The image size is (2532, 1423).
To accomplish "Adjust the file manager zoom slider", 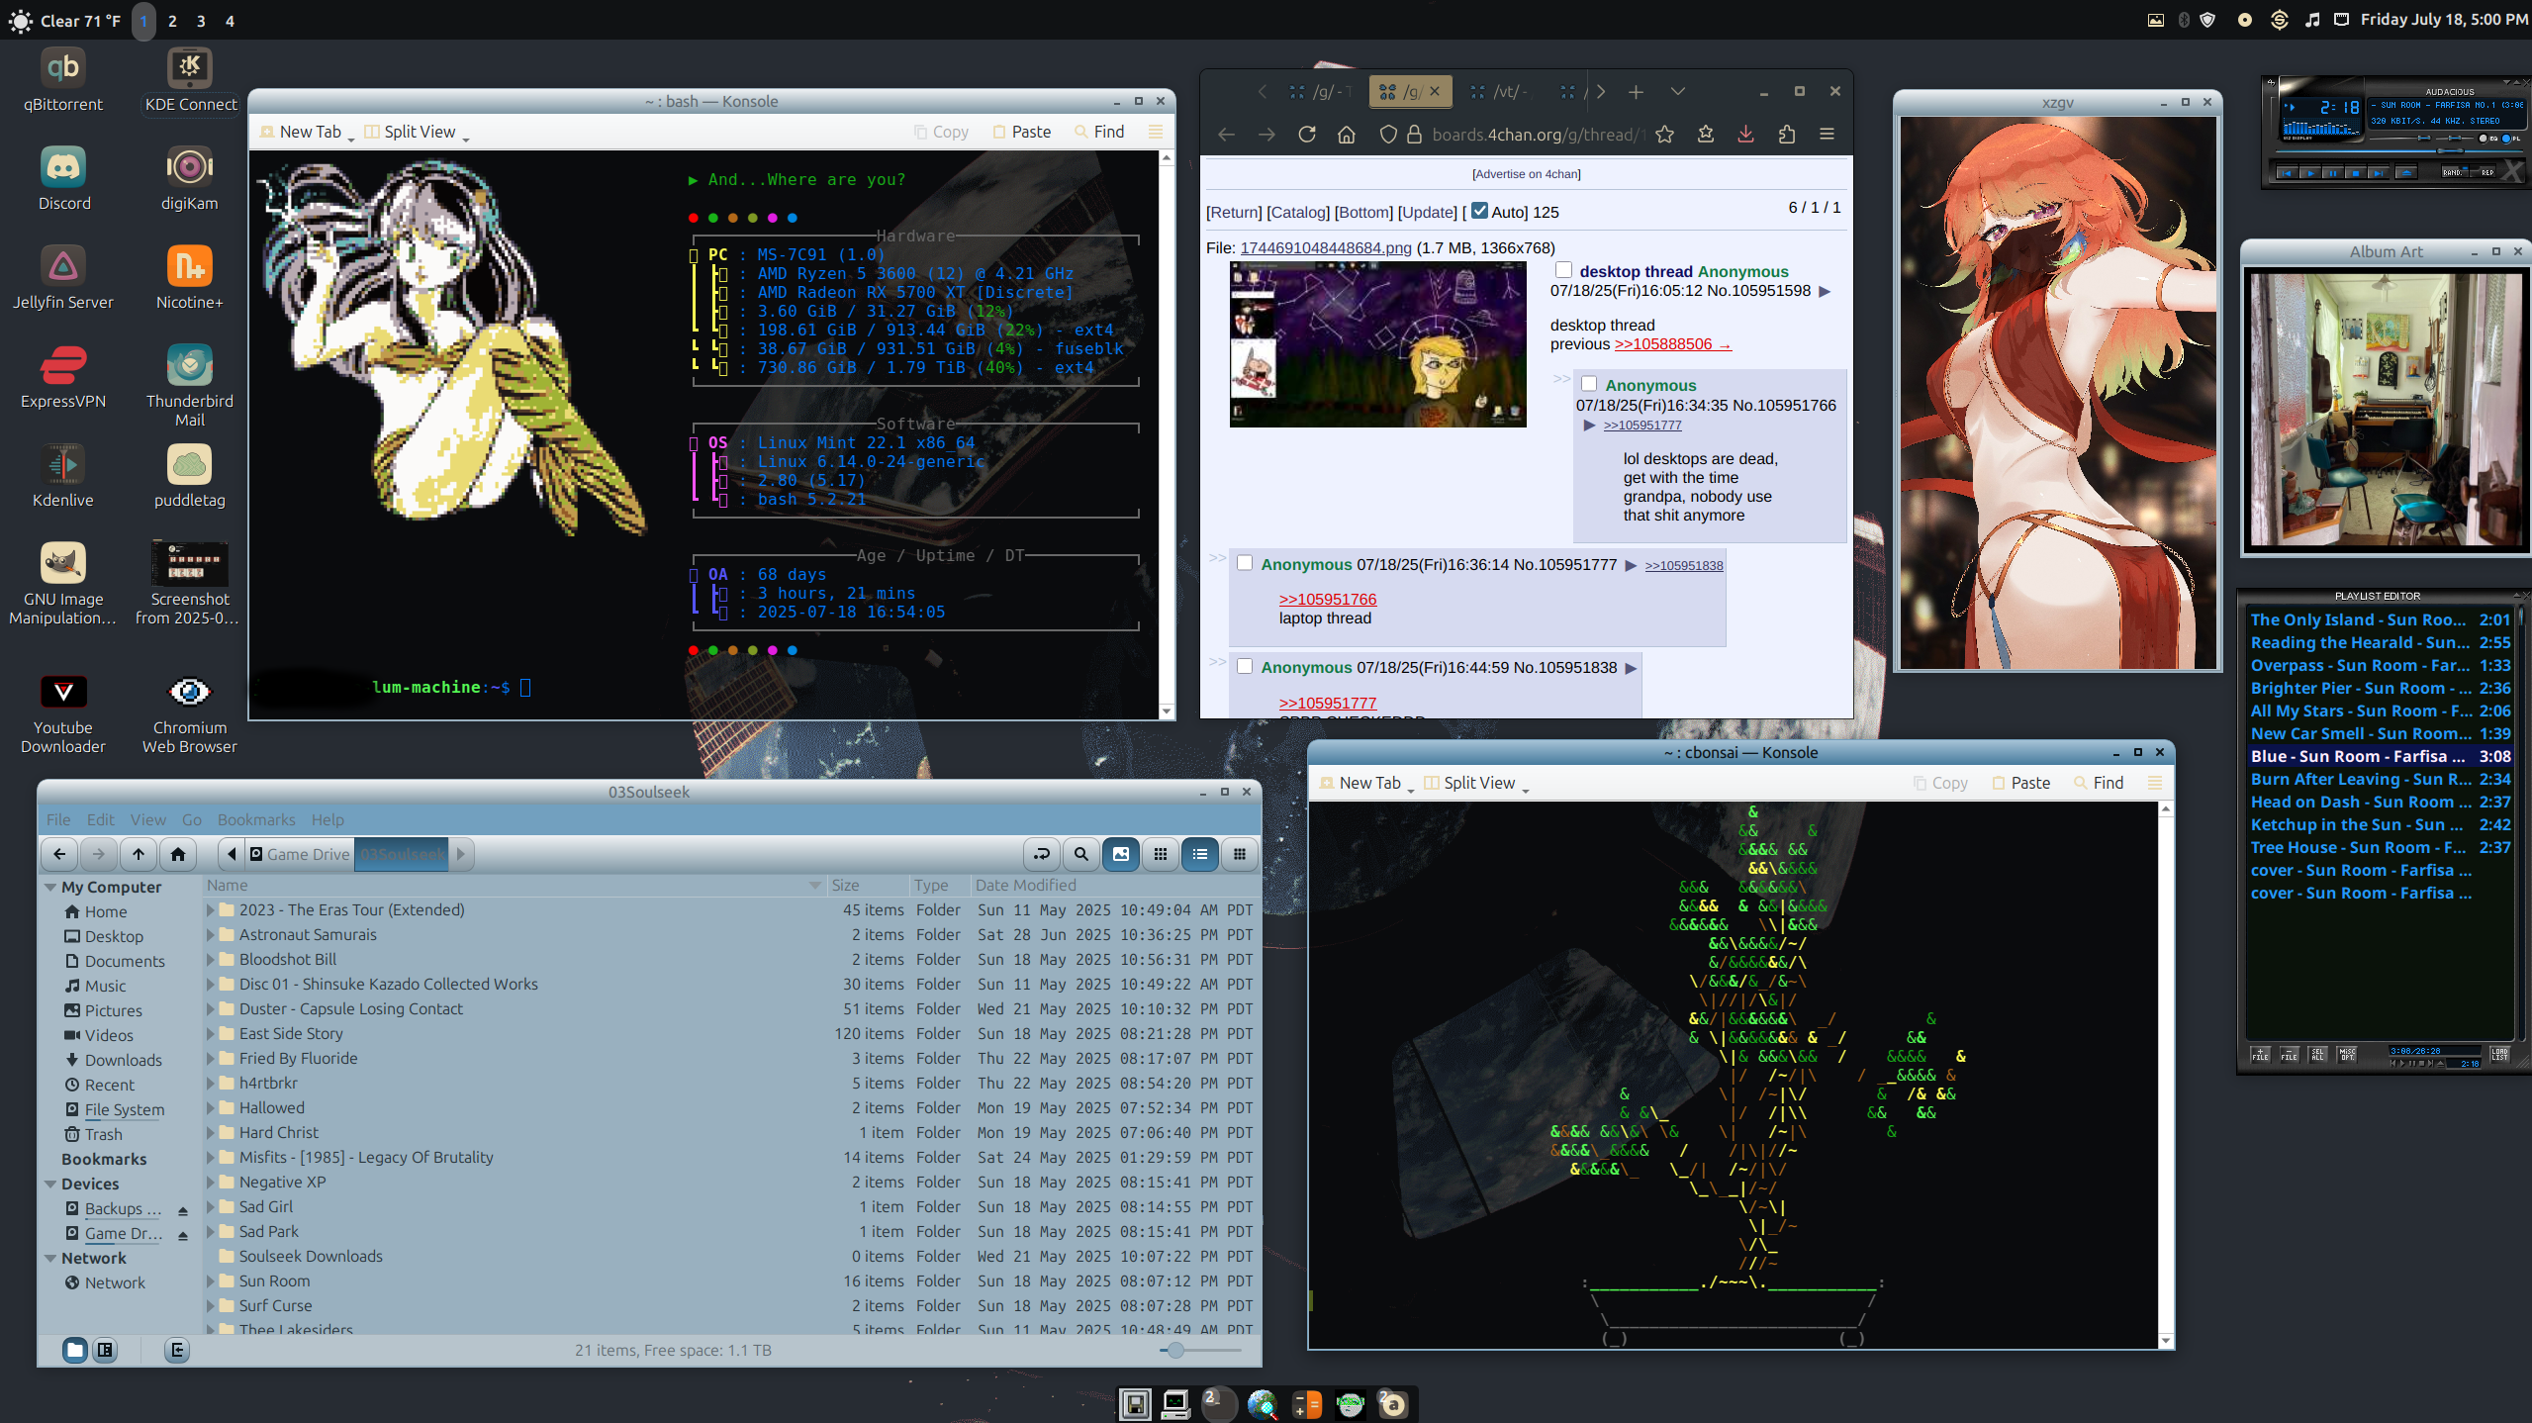I will 1201,1350.
